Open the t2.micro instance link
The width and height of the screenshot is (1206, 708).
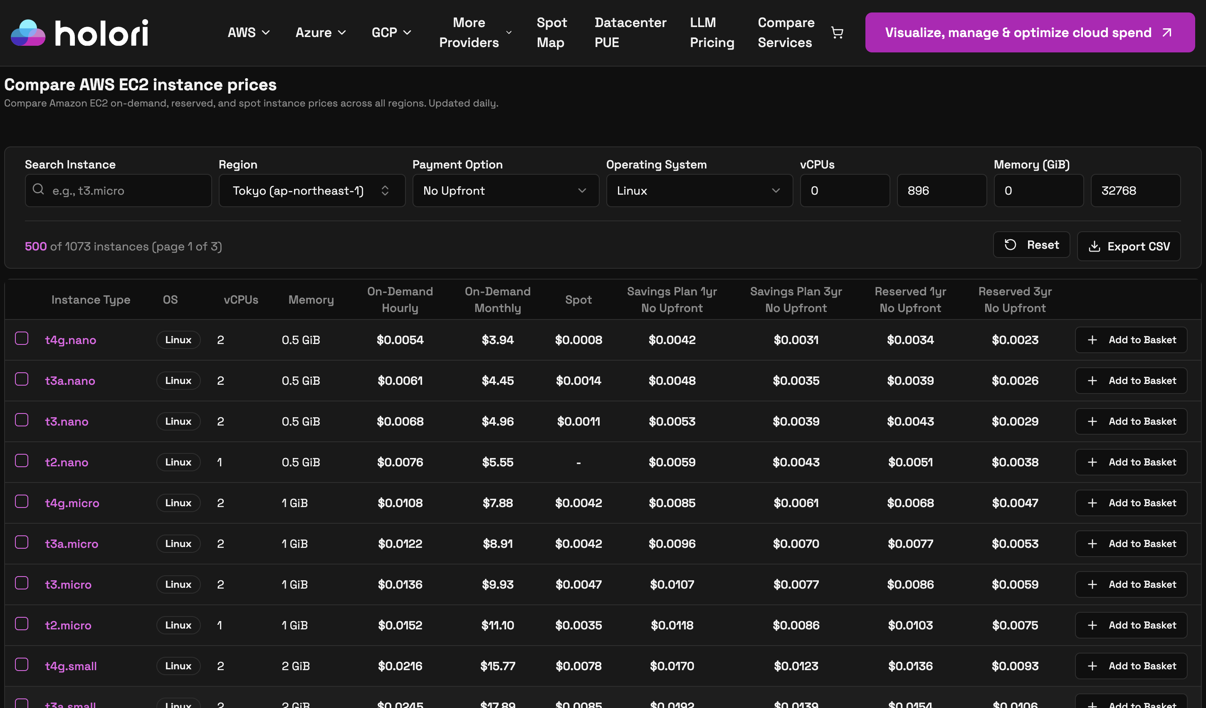68,625
